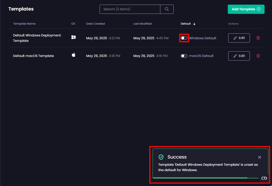Sort by Date Created column header
This screenshot has width=272, height=186.
coord(95,24)
